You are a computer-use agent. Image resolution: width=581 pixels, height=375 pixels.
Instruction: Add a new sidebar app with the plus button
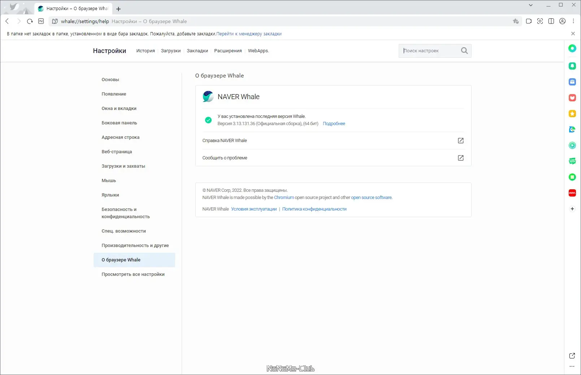click(x=572, y=208)
